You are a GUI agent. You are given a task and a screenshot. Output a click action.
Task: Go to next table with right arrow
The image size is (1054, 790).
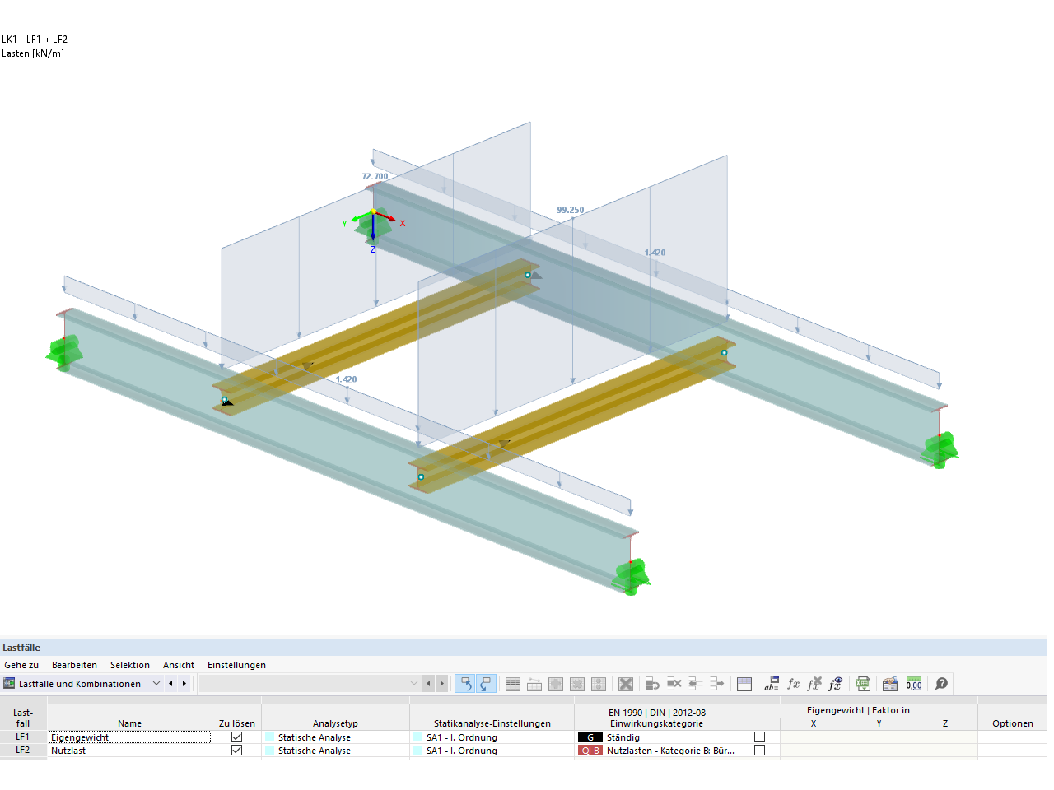(x=184, y=684)
